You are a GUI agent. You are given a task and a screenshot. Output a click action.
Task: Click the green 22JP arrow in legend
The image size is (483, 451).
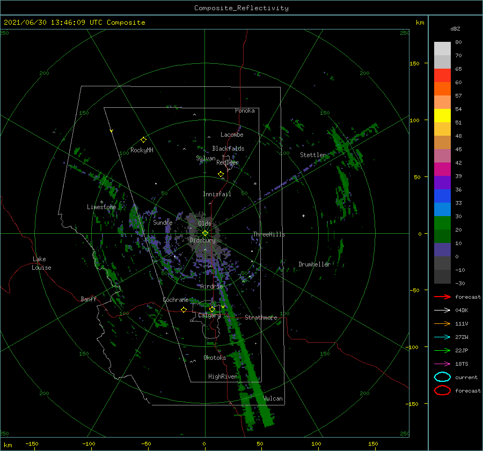tap(442, 350)
